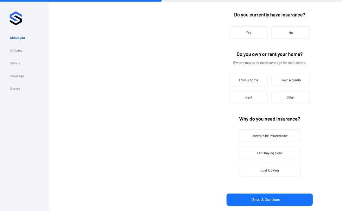
Task: Choose the "I rent" option
Action: [249, 97]
